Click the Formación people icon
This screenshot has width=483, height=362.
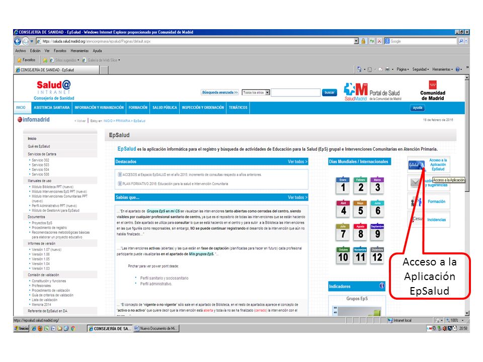pyautogui.click(x=416, y=202)
